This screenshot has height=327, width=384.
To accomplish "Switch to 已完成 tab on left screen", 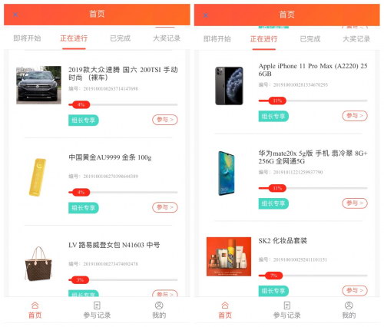I will [x=120, y=38].
